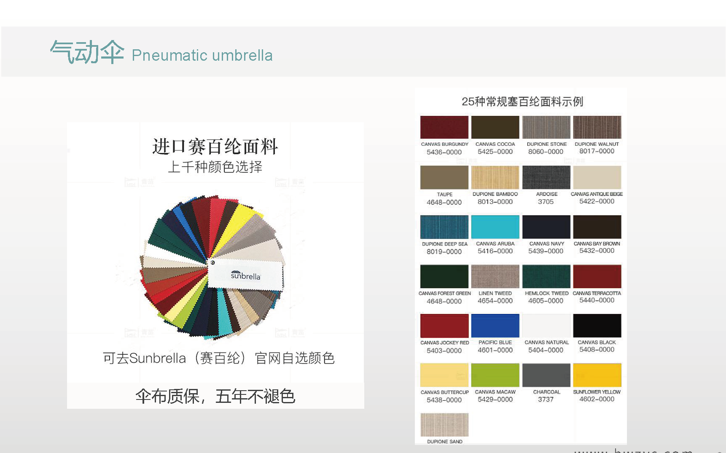The image size is (726, 453).
Task: Click the Canvas Macaw green swatch
Action: (495, 375)
